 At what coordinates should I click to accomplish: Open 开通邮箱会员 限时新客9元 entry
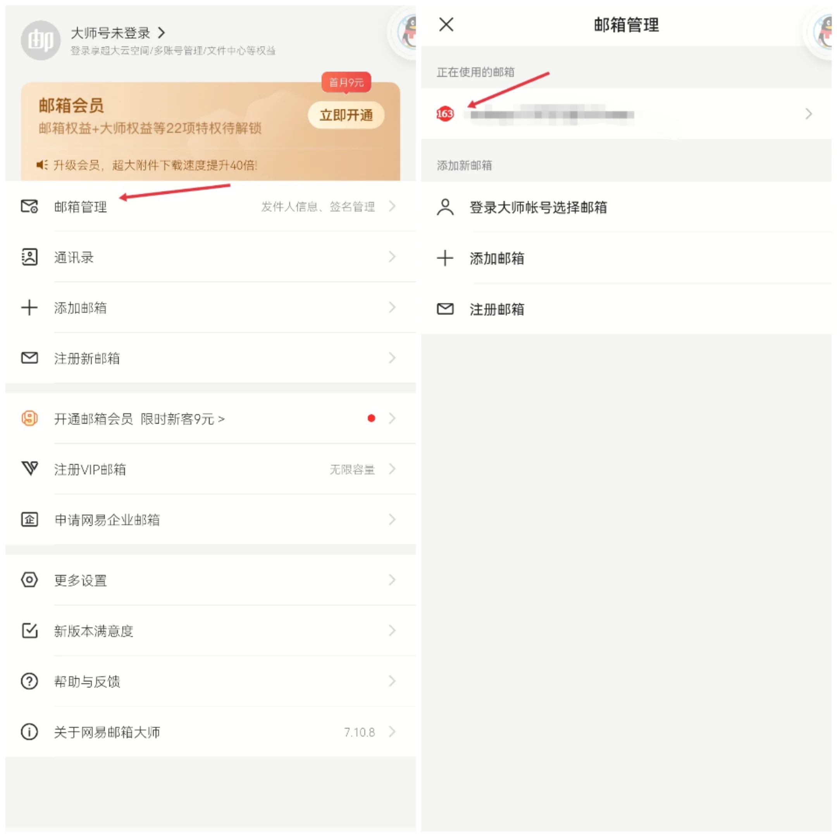(210, 418)
